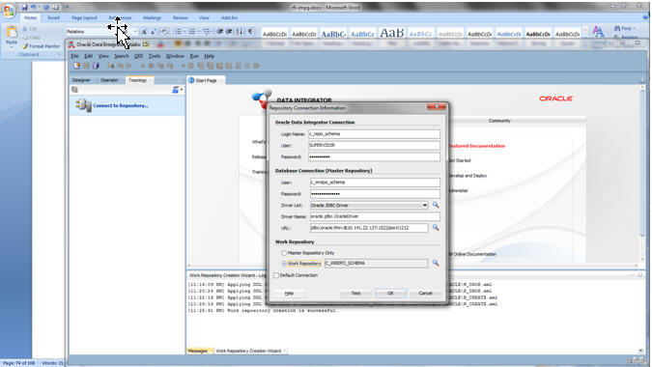Click Start Page vertical scrollbar
Viewport: 652px width, 367px height.
(x=641, y=173)
